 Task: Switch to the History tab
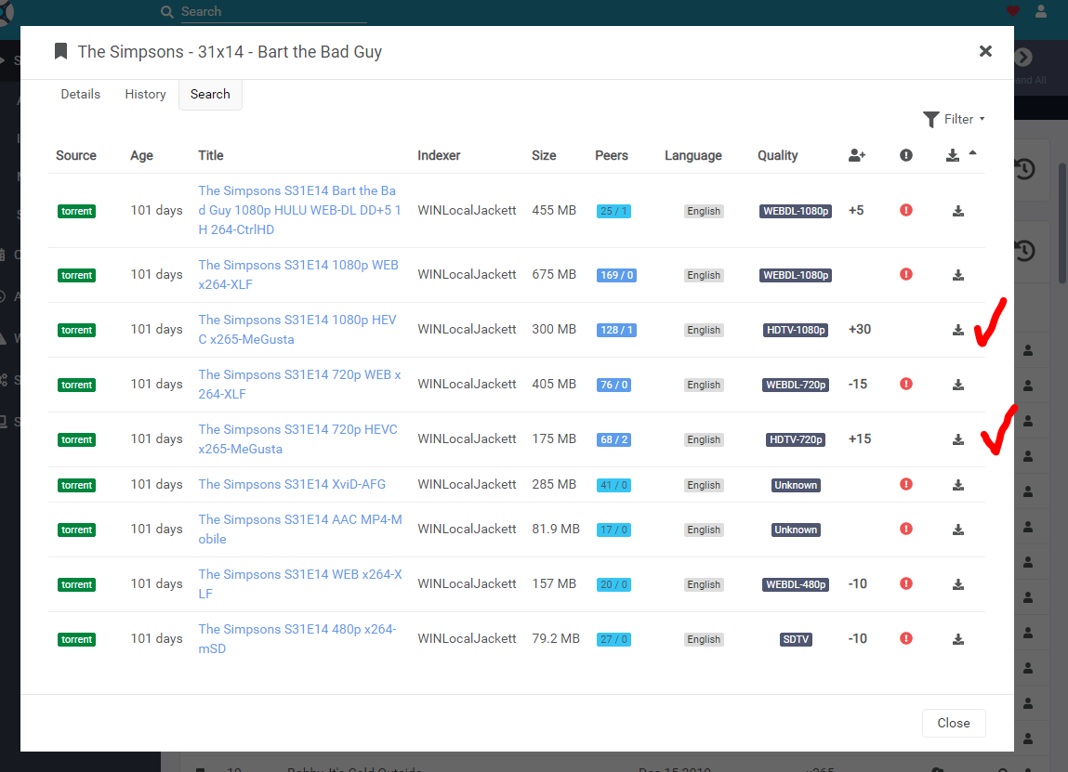[x=145, y=94]
